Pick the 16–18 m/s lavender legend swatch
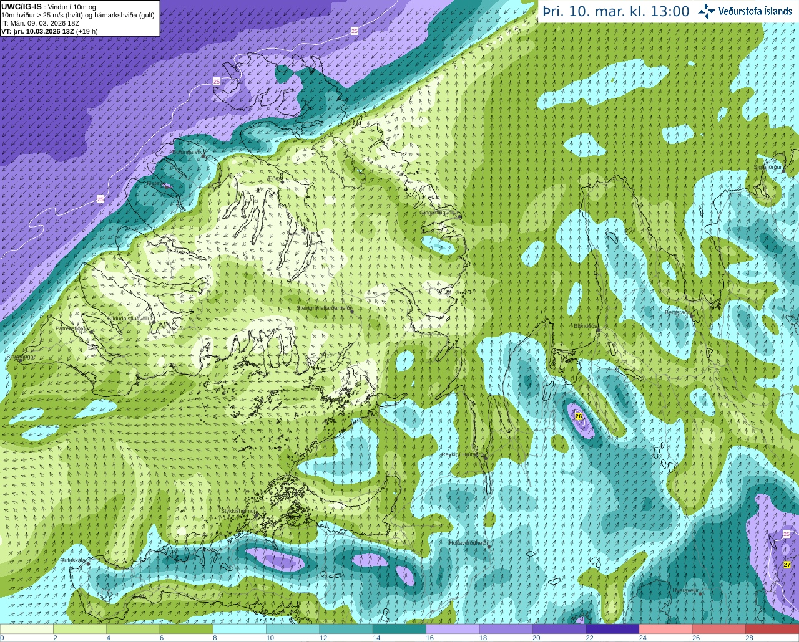799x642 pixels. click(x=453, y=629)
